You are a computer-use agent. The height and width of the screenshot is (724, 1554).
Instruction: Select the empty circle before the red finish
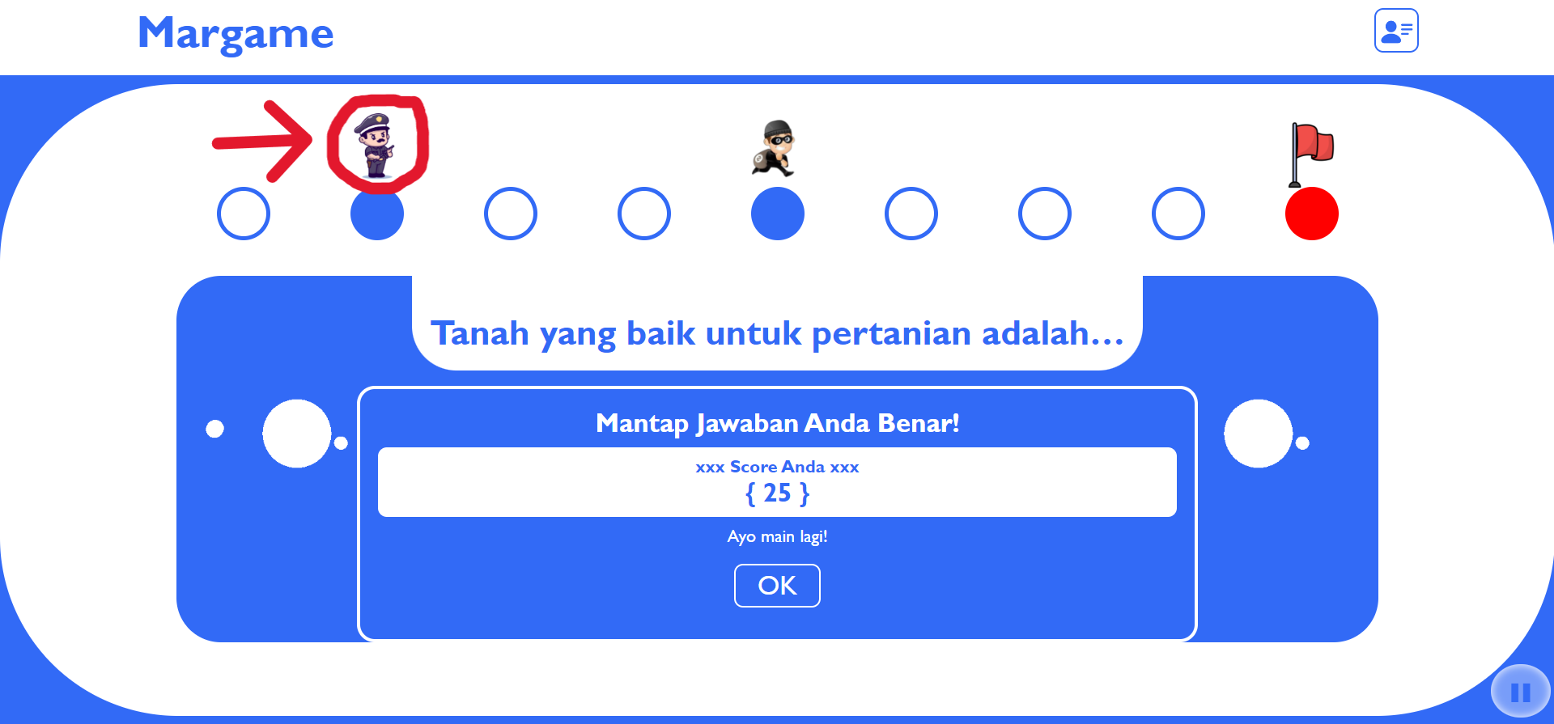click(1178, 214)
